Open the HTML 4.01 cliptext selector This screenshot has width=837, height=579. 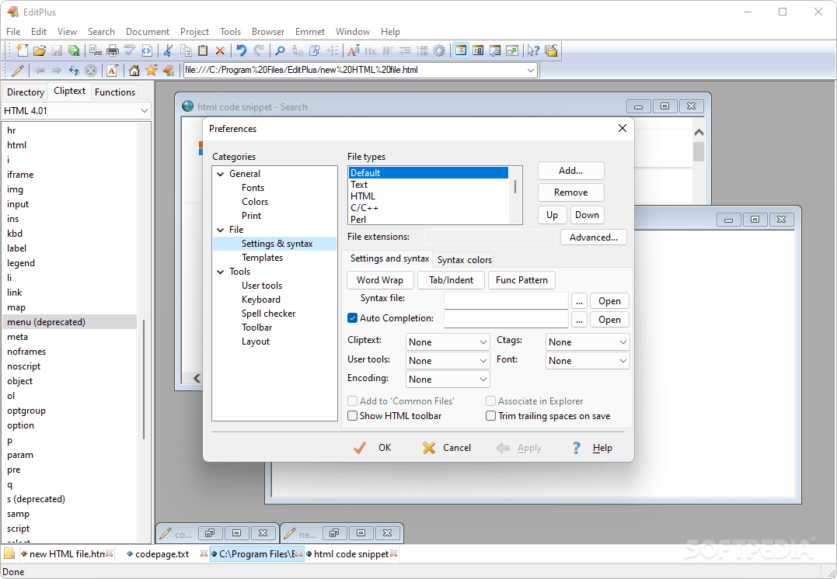(x=76, y=111)
